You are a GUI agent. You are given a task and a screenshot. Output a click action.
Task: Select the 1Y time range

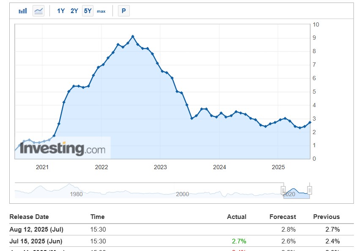(61, 11)
